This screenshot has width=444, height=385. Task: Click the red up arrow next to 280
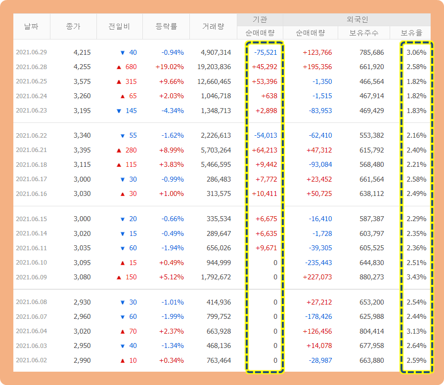coord(119,151)
